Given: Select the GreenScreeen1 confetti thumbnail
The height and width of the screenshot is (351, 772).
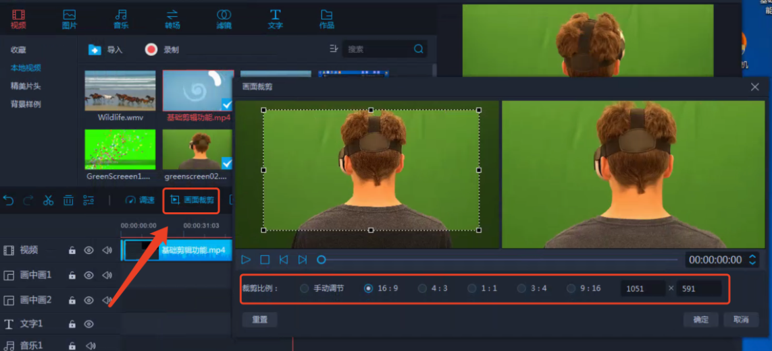Looking at the screenshot, I should [120, 150].
